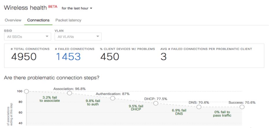Open the All SSIDs dropdown
269x128 pixels.
27,37
